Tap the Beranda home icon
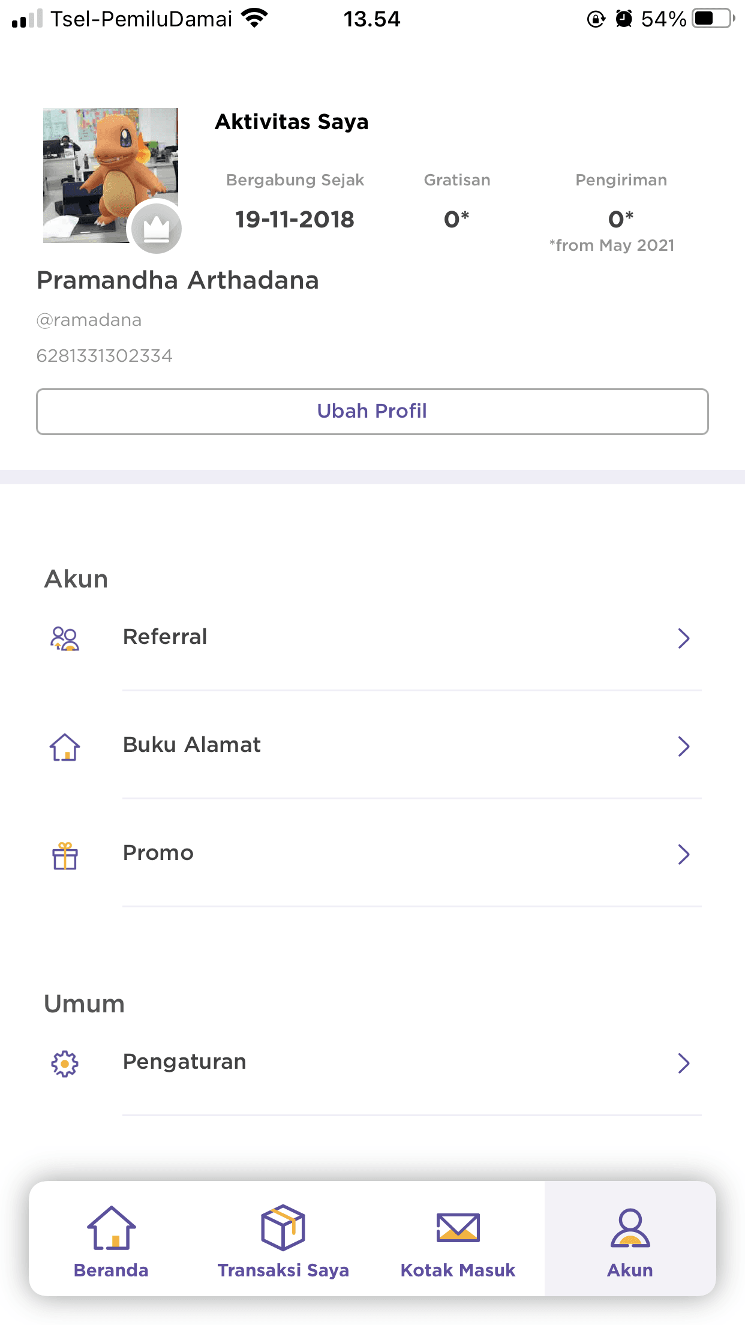Viewport: 745px width, 1325px height. tap(112, 1228)
